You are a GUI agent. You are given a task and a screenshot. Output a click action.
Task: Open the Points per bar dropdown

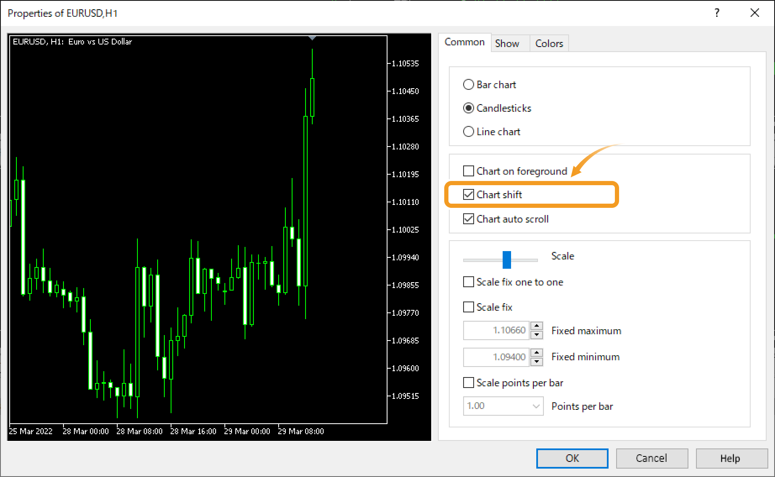tap(535, 406)
